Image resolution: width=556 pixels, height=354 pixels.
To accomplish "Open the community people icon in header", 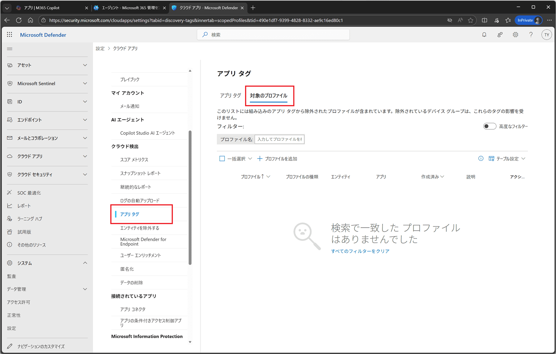I will [500, 34].
